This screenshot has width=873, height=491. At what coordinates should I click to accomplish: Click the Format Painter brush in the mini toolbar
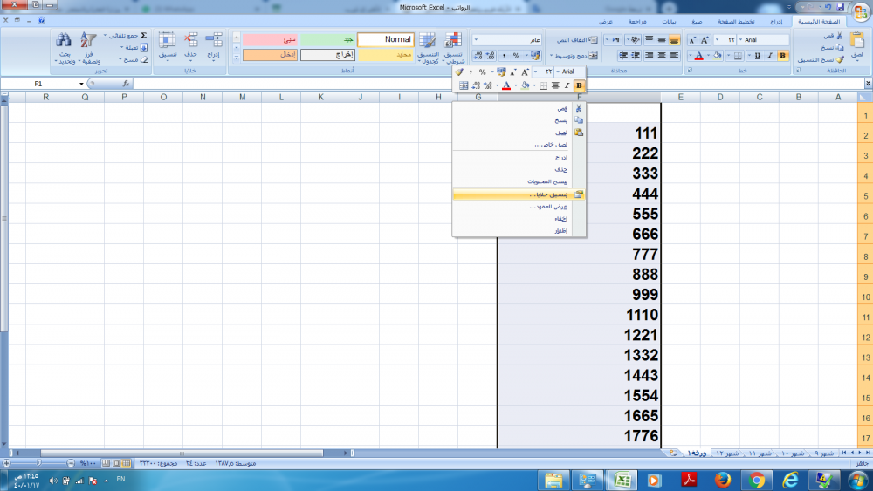point(459,72)
